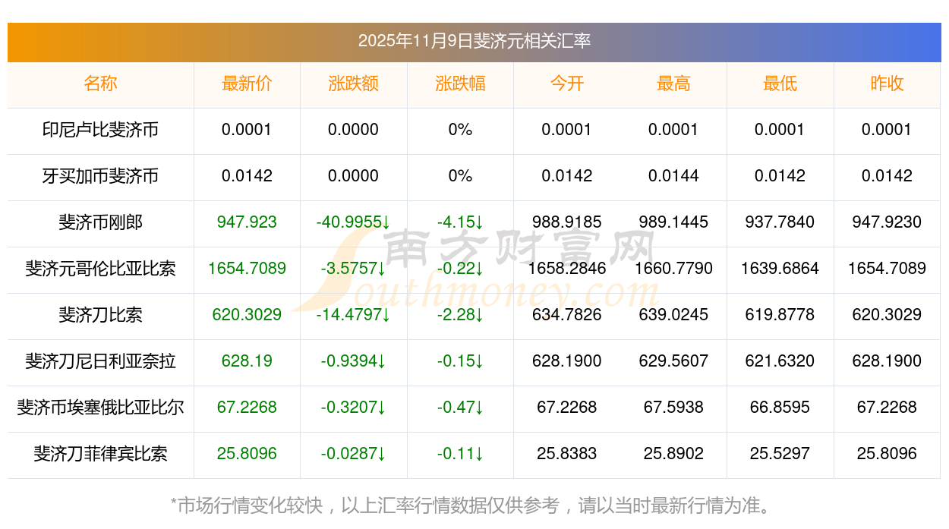Click high value 989.1445
The width and height of the screenshot is (949, 529).
coord(673,222)
